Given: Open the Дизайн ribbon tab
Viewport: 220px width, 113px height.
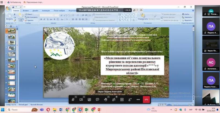Looking at the screenshot, I should (35, 11).
